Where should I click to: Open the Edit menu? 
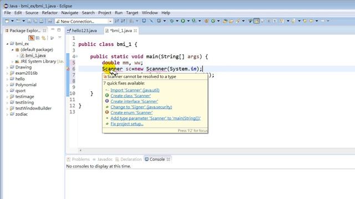pos(18,13)
